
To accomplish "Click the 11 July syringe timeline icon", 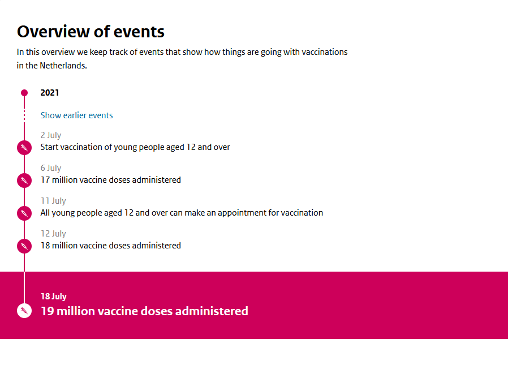I will pyautogui.click(x=24, y=213).
